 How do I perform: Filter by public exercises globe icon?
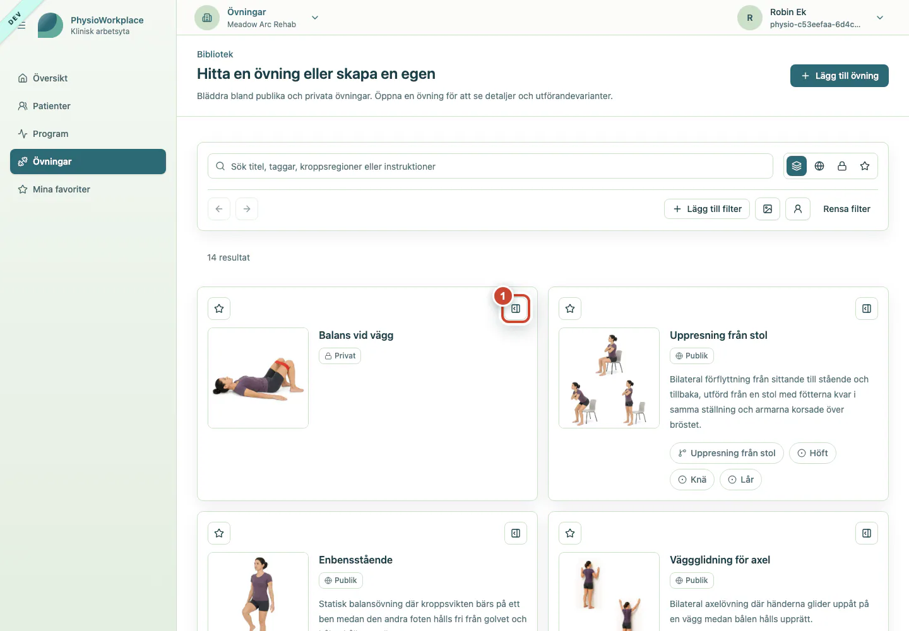[x=819, y=166]
